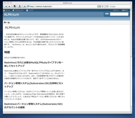Click the 登録する link
The image size is (135, 118).
coord(125,11)
